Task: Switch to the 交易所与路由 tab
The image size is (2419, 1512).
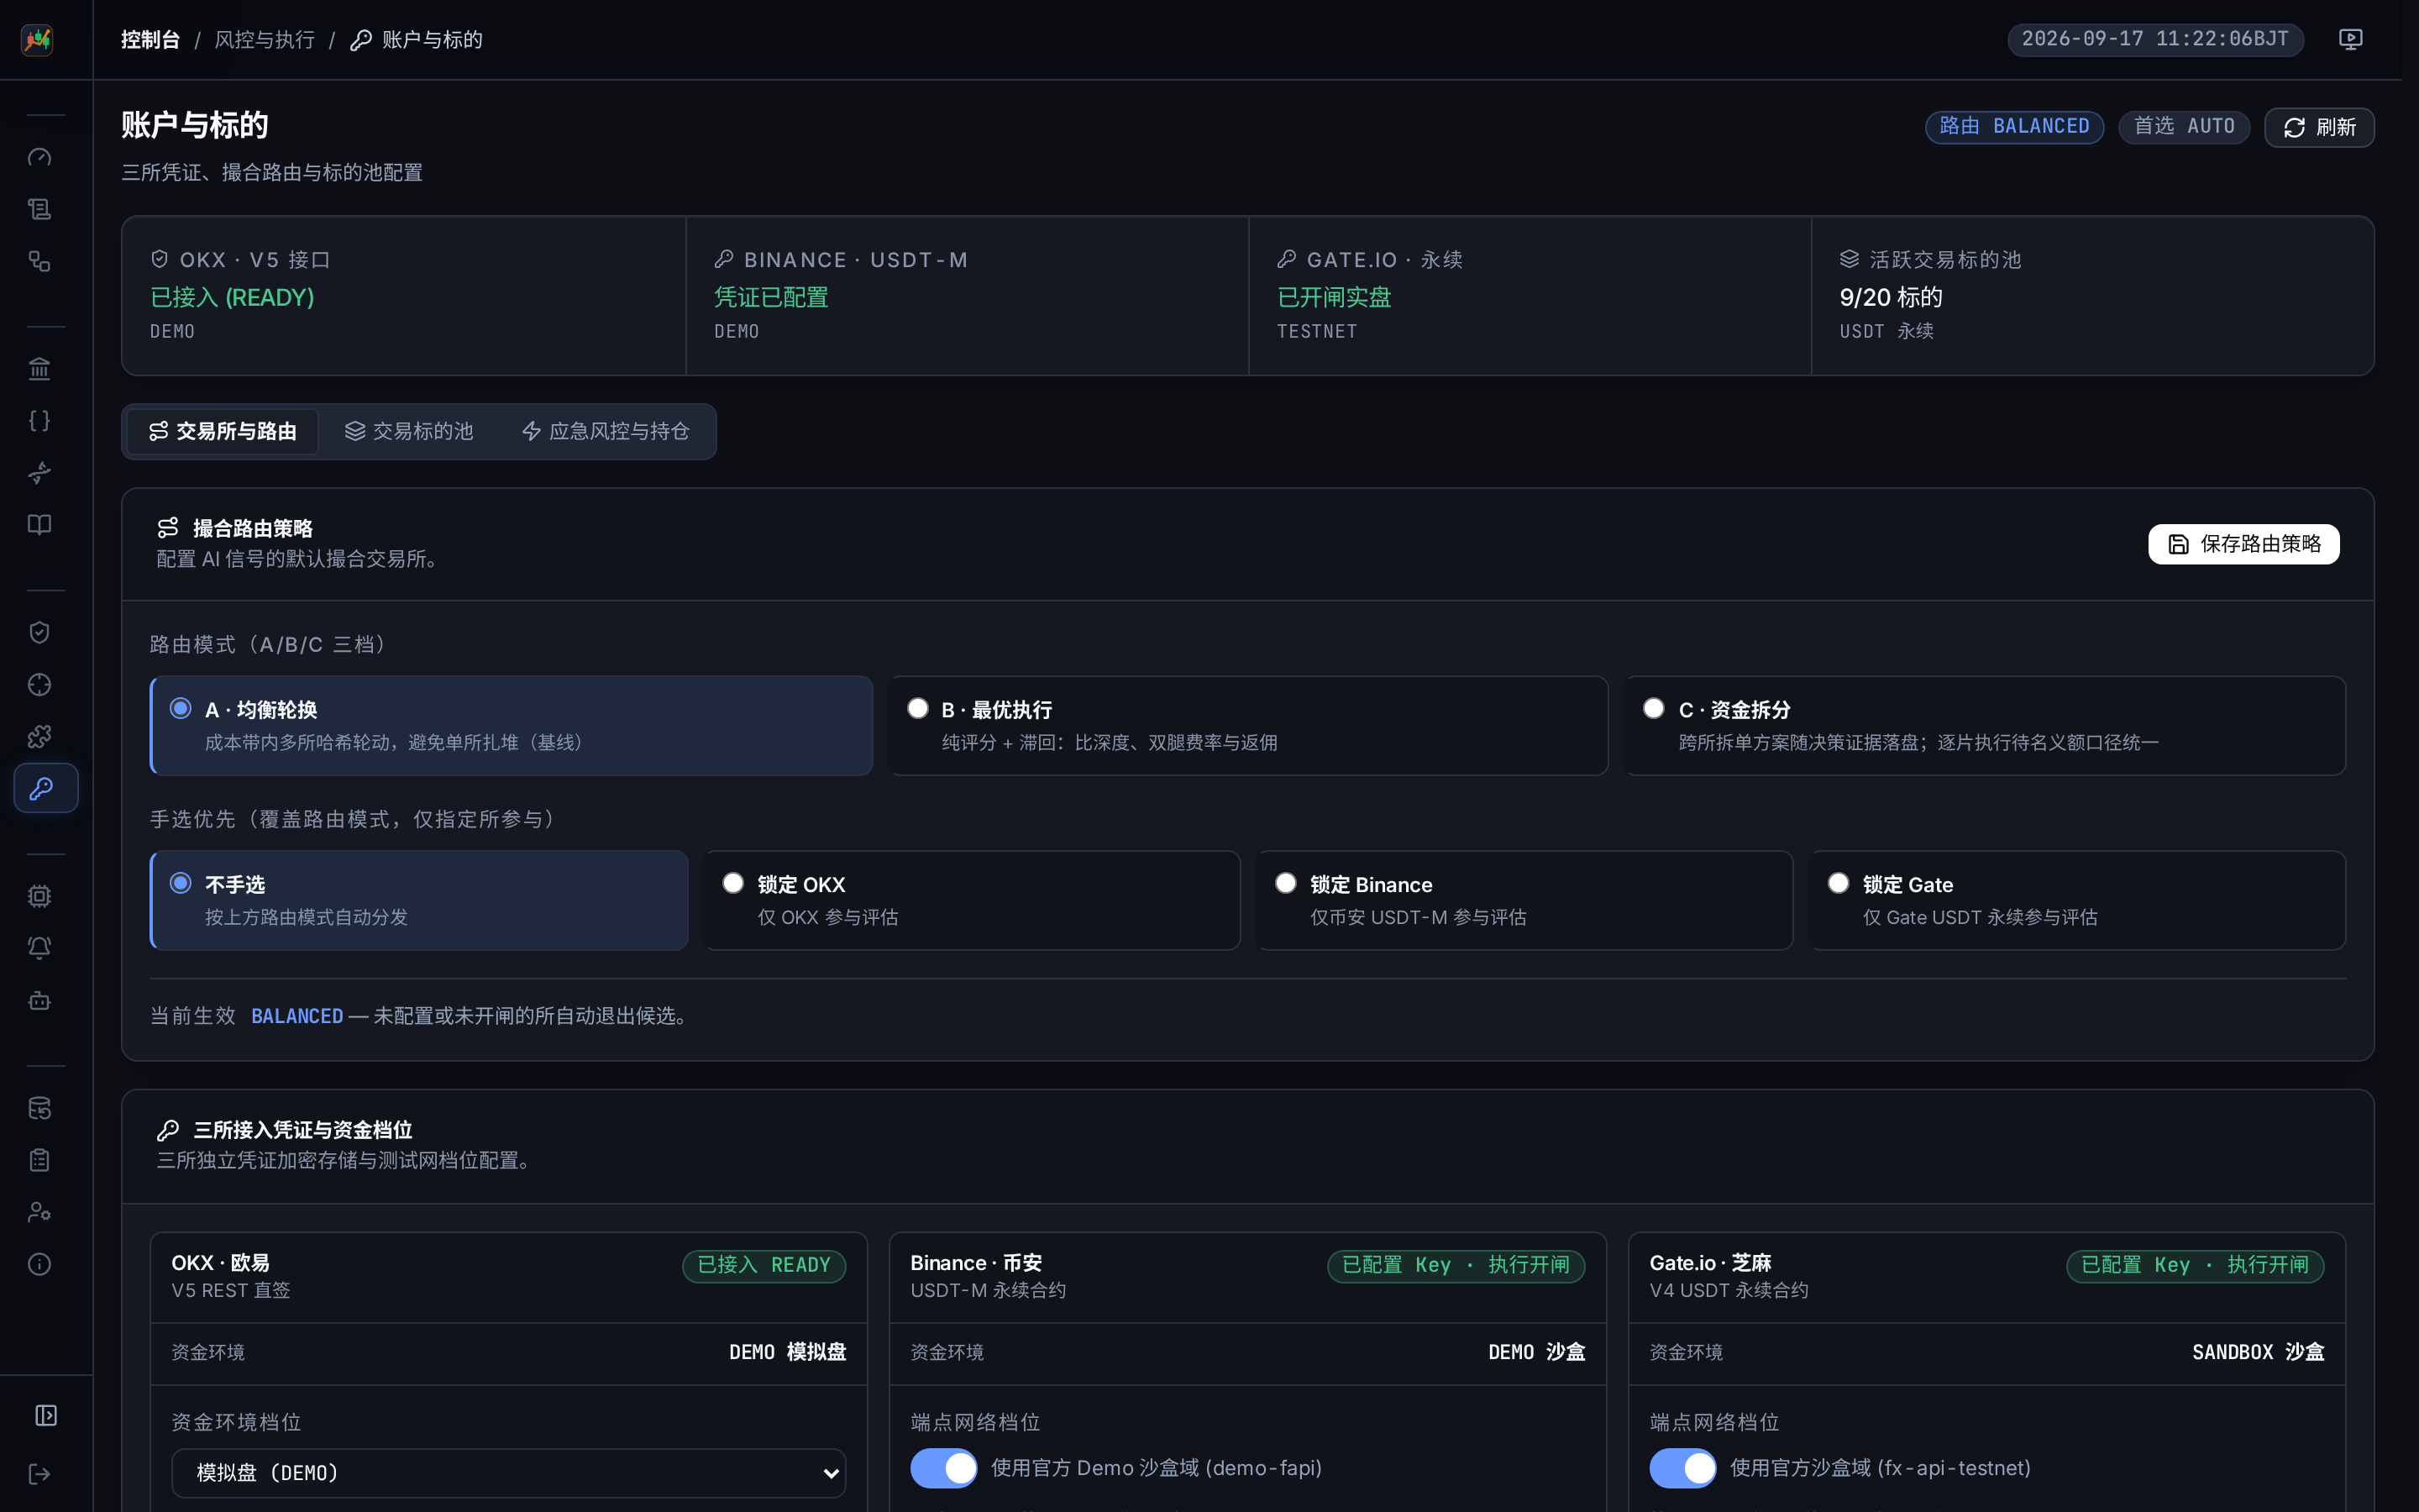Action: (x=223, y=431)
